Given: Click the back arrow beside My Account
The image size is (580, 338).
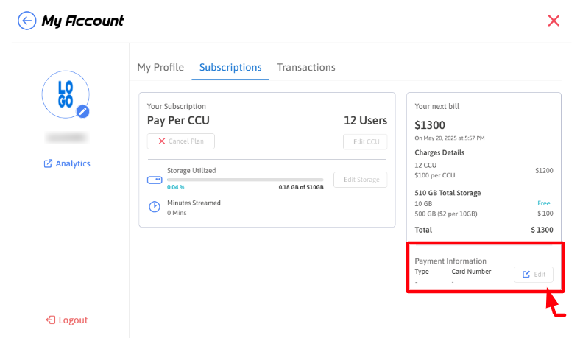Looking at the screenshot, I should (x=27, y=21).
